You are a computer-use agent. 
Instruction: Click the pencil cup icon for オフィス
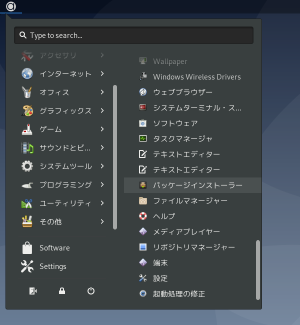[27, 92]
